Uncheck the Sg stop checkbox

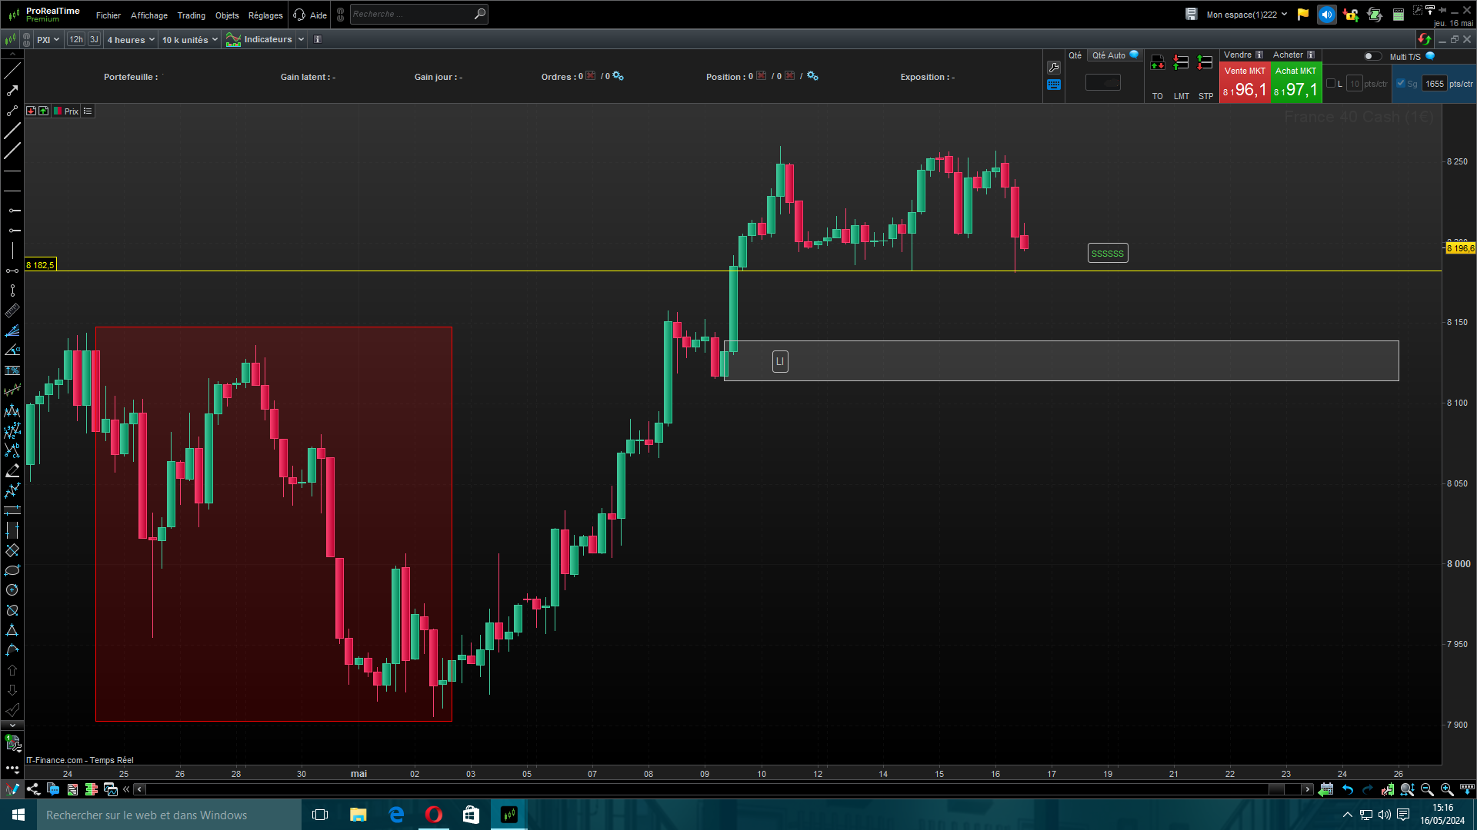[1401, 84]
